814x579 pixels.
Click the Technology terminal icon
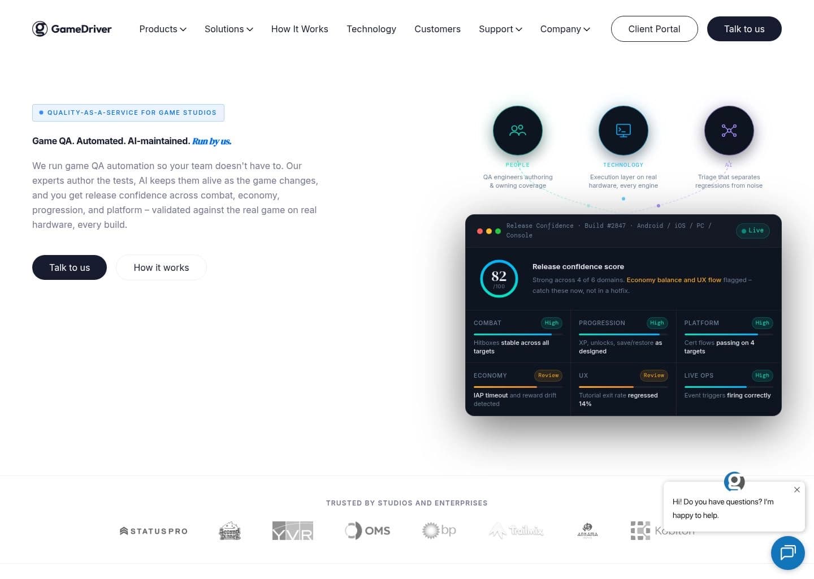pos(624,131)
